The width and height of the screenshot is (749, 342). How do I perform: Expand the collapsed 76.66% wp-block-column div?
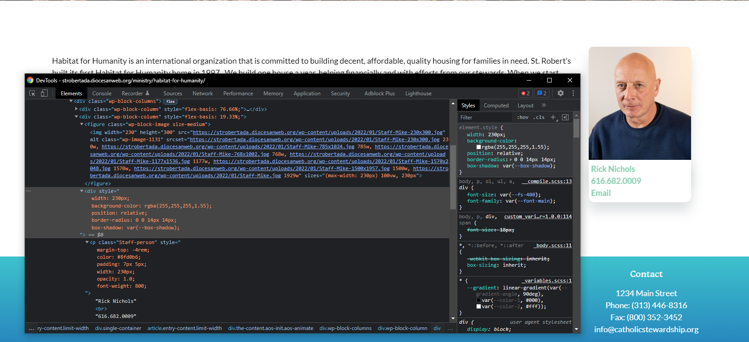coord(77,109)
